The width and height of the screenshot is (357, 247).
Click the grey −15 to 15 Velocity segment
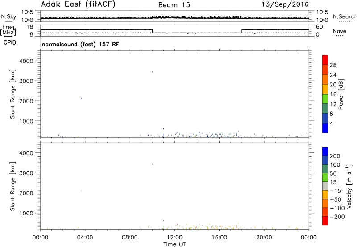click(x=325, y=186)
